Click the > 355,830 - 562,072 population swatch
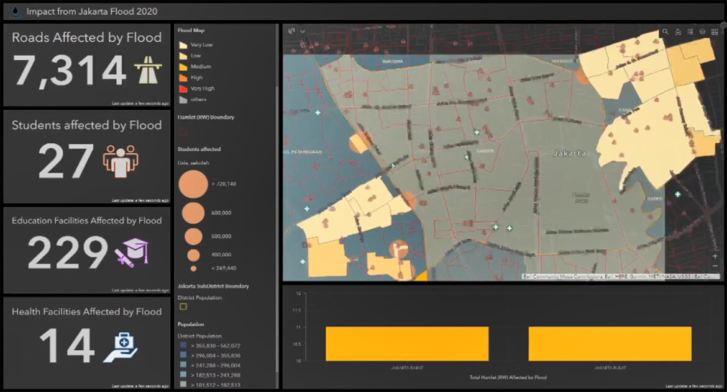 coord(183,345)
